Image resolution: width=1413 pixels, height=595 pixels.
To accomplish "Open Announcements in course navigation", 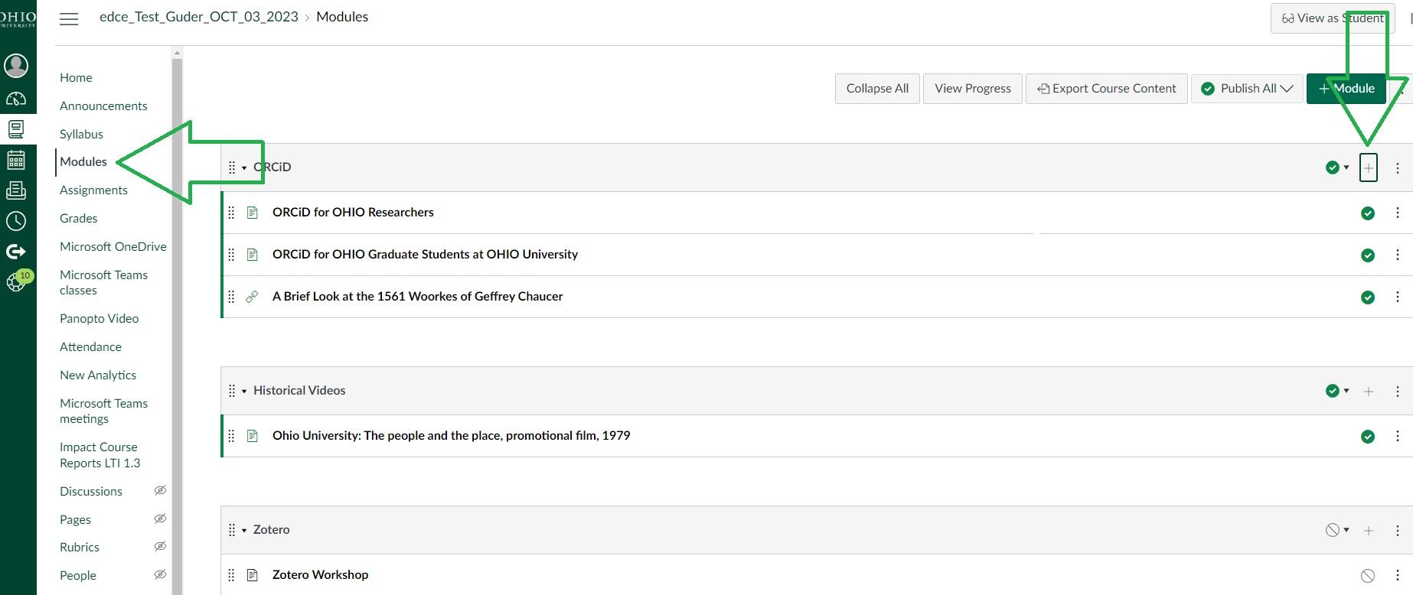I will [103, 106].
